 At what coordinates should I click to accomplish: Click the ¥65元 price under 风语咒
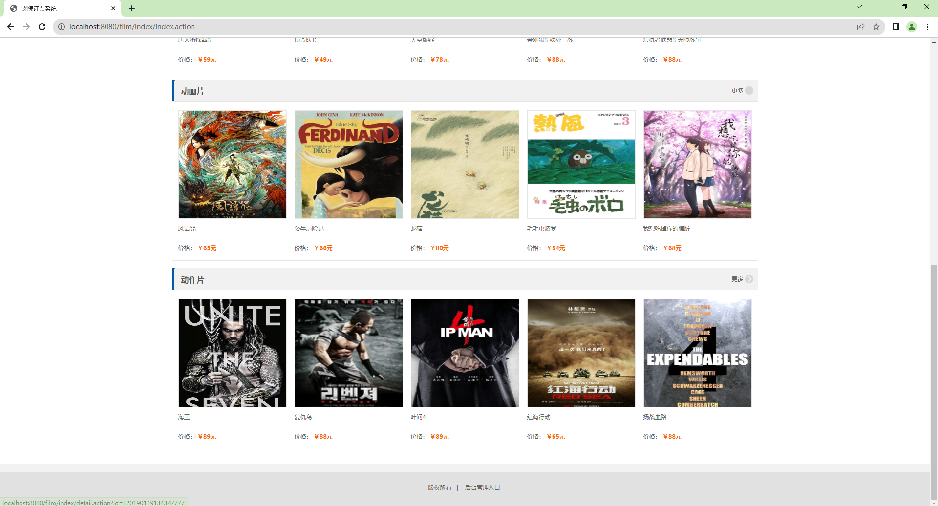[x=207, y=248]
